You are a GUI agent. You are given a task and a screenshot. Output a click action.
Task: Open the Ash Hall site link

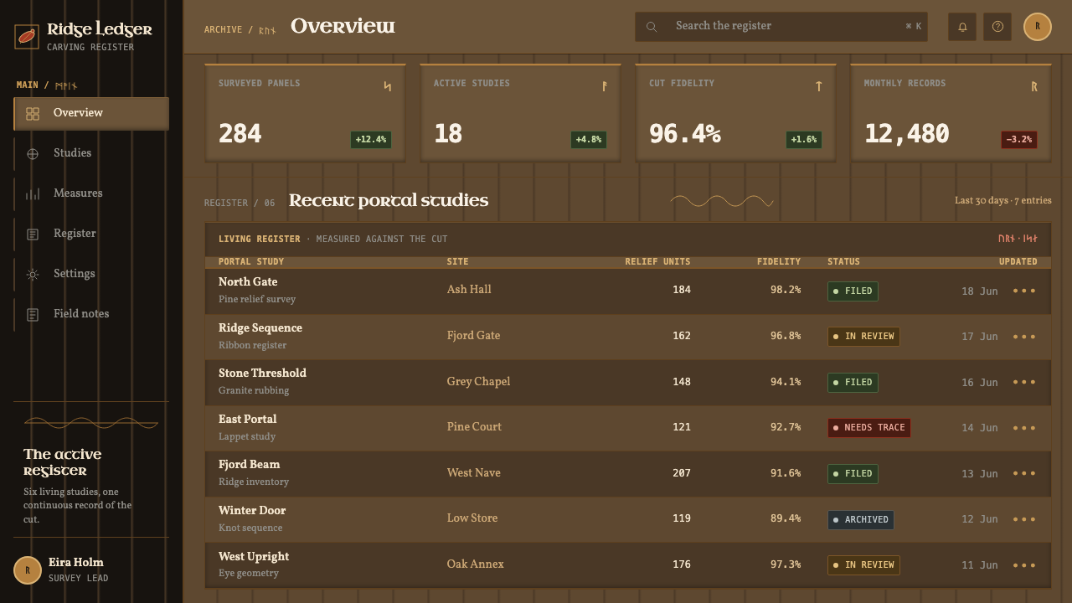(469, 290)
